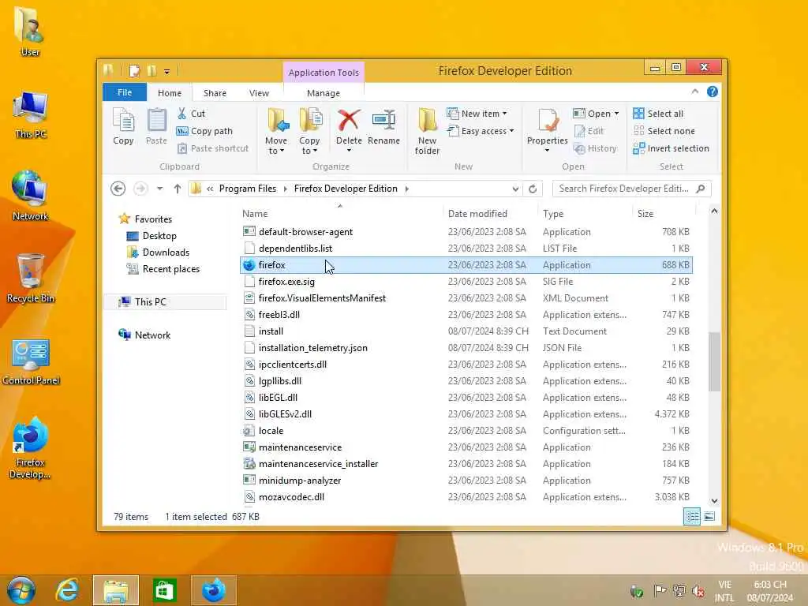Open Firefox Developer Edition desktop shortcut

pos(30,448)
